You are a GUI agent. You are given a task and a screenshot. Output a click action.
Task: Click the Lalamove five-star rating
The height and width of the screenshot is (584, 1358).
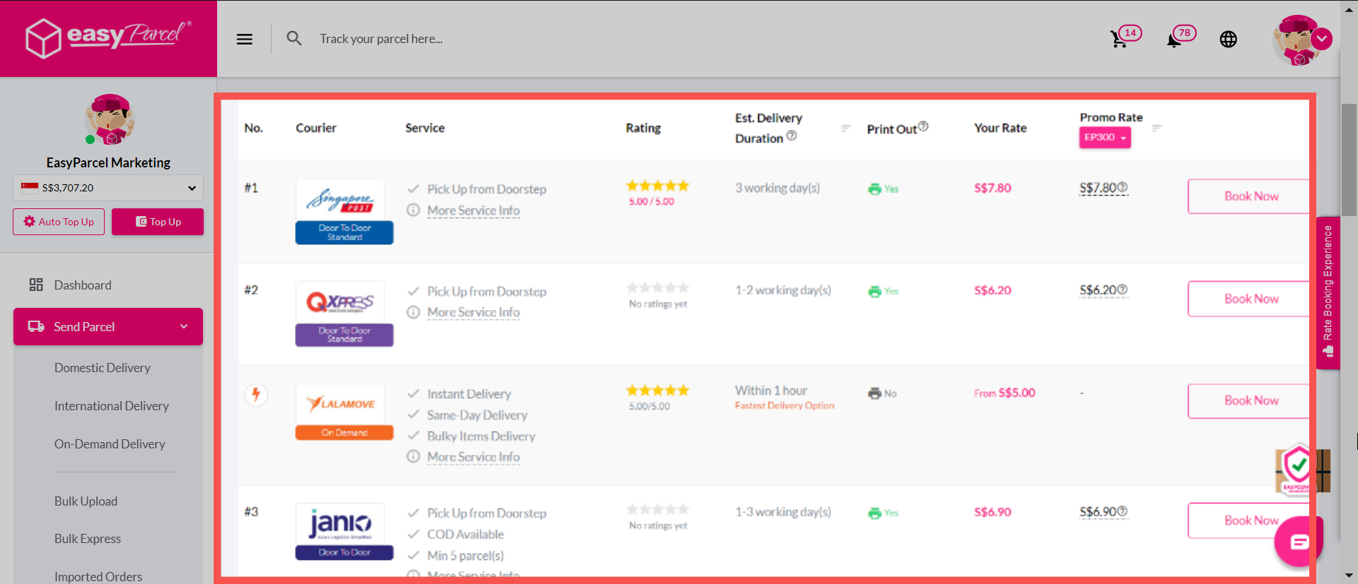657,391
